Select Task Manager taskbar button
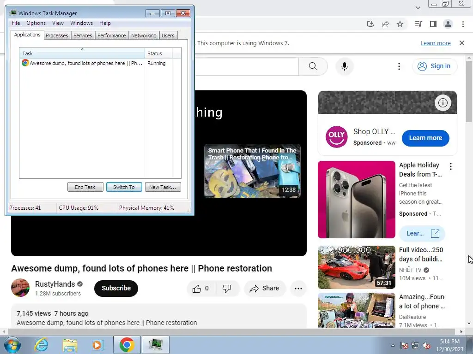The width and height of the screenshot is (473, 354). pos(155,345)
